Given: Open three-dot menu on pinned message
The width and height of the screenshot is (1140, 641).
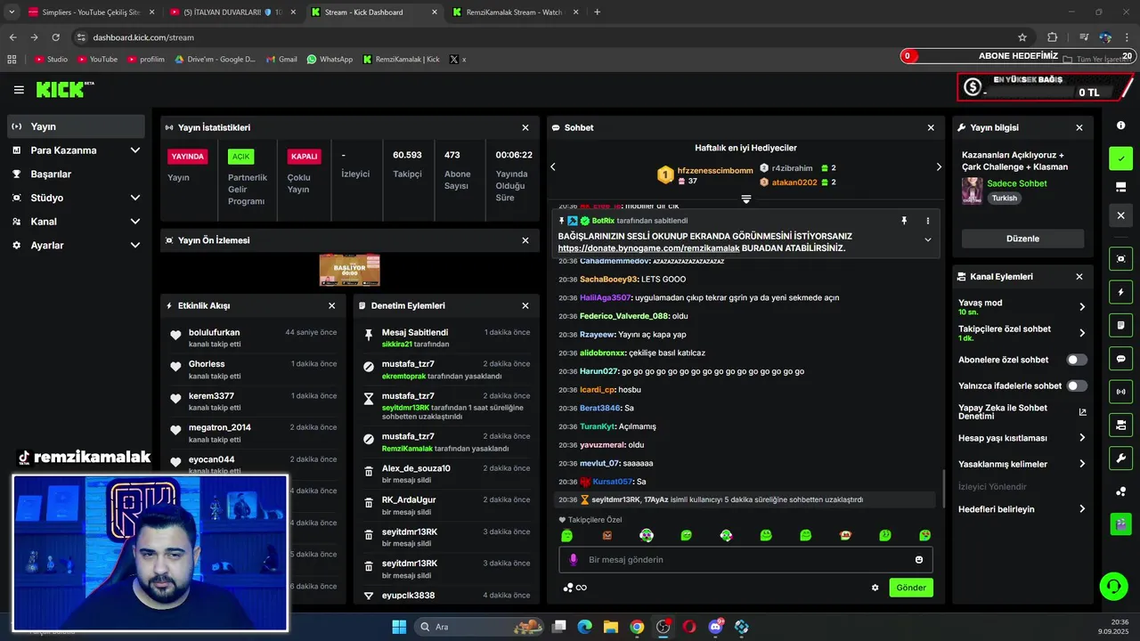Looking at the screenshot, I should pyautogui.click(x=927, y=221).
